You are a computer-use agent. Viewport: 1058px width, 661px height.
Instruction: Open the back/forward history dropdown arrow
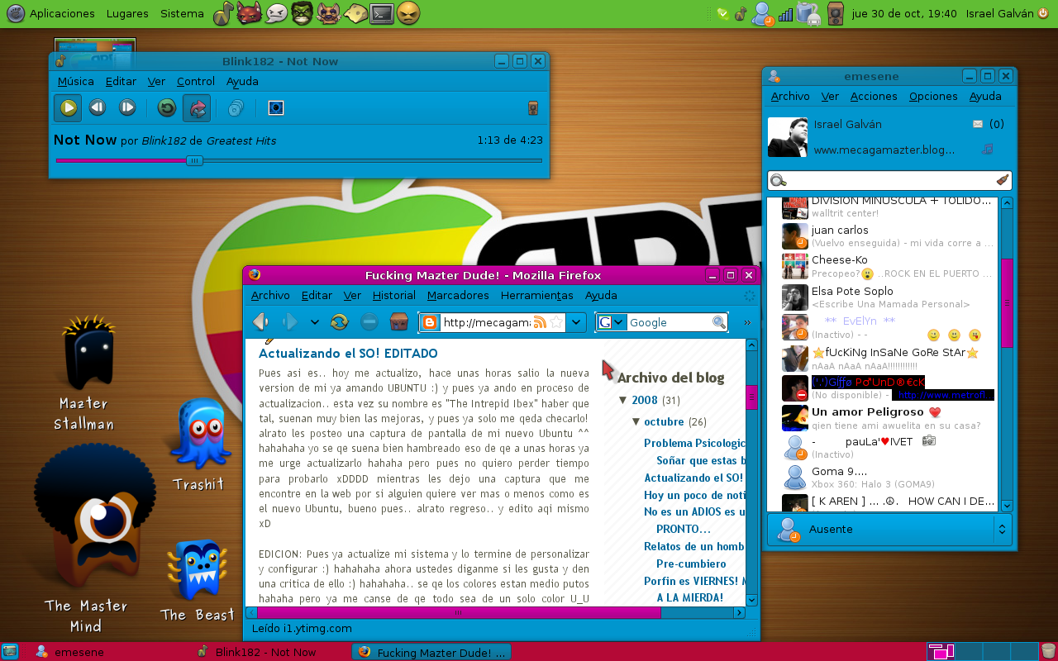tap(314, 322)
